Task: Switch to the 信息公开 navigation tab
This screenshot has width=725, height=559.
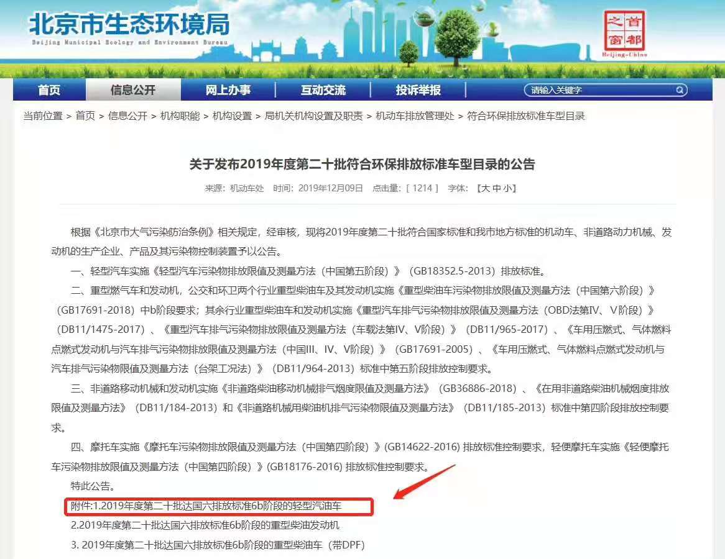Action: 133,90
